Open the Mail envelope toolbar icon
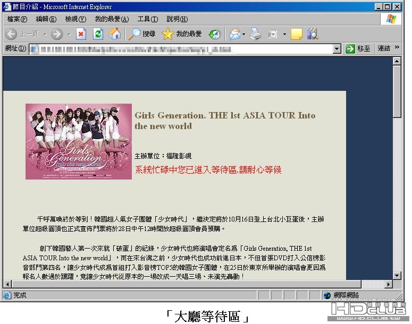This screenshot has width=412, height=324. click(x=234, y=34)
